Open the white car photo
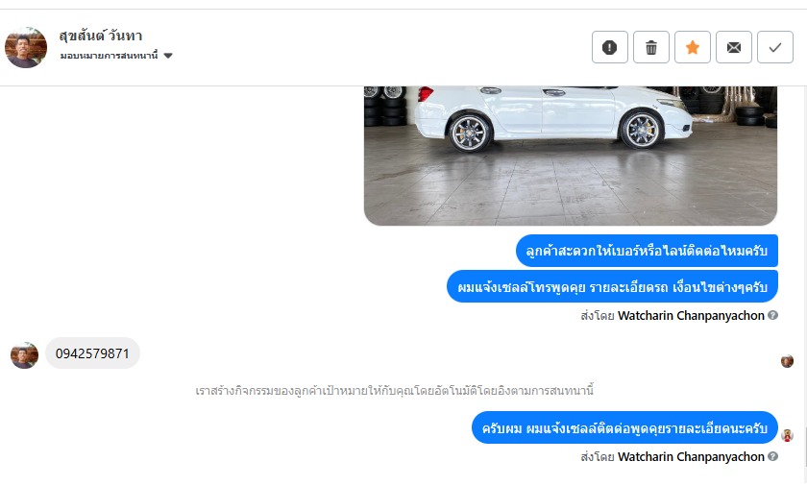807x486 pixels. (571, 156)
